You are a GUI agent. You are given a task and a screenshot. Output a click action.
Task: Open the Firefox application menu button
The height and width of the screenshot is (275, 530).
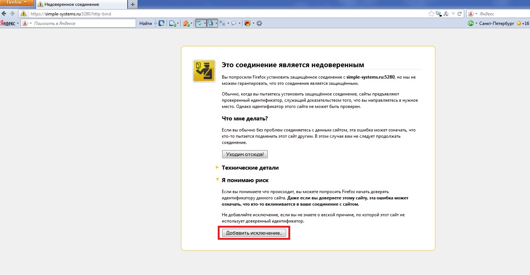[x=17, y=3]
